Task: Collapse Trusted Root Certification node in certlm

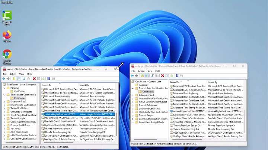Action: (4, 95)
